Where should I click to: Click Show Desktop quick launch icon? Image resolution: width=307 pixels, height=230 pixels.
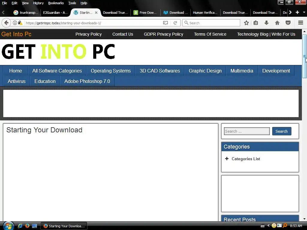[x=34, y=226]
